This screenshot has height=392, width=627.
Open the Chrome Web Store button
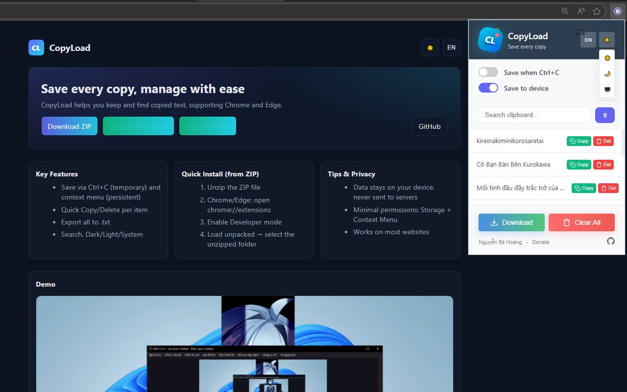click(138, 126)
